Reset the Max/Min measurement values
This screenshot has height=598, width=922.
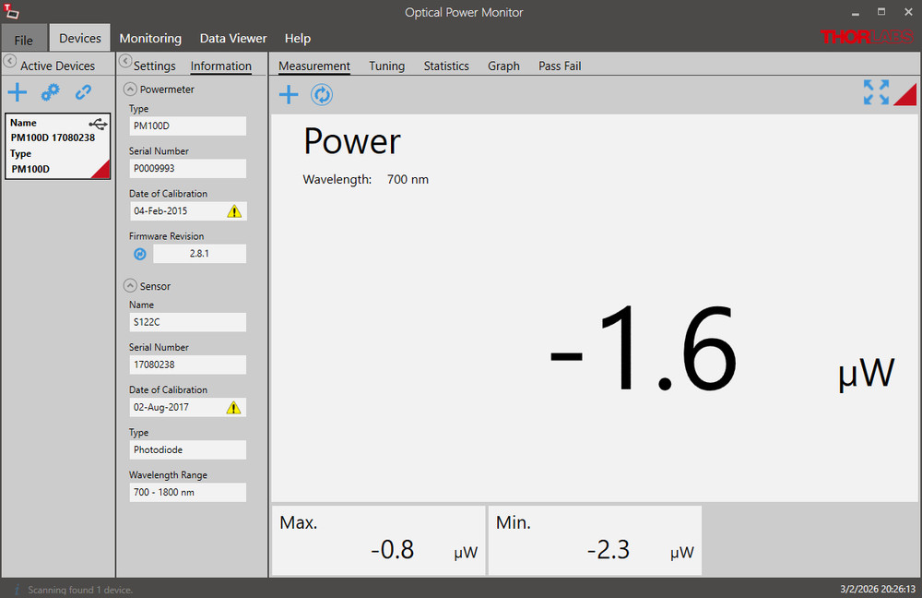point(321,94)
